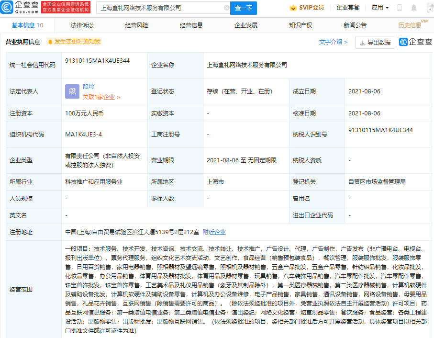This screenshot has height=338, width=434.
Task: Click the Qcc.com logo icon
Action: click(7, 8)
